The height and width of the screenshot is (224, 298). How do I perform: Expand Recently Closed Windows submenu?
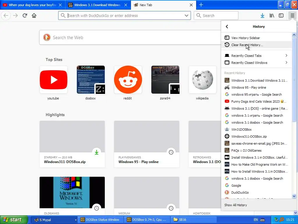[256, 63]
